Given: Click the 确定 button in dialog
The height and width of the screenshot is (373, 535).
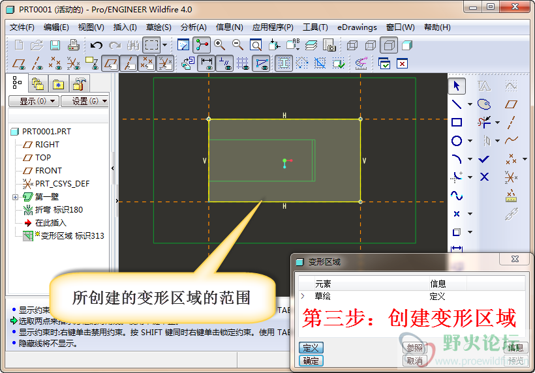Looking at the screenshot, I should pos(311,361).
